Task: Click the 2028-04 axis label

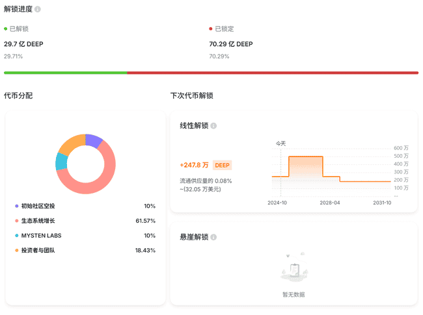Action: pos(330,203)
